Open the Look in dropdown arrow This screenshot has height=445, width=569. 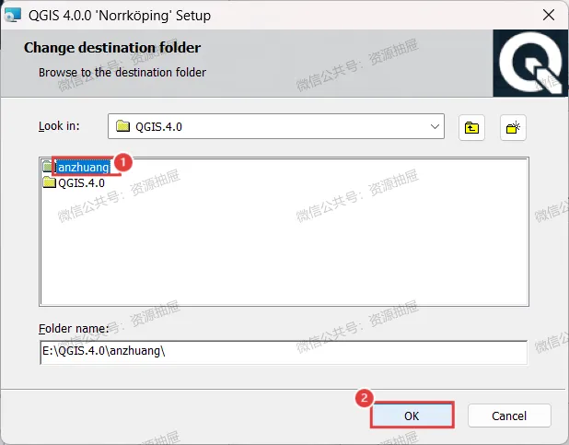tap(435, 126)
